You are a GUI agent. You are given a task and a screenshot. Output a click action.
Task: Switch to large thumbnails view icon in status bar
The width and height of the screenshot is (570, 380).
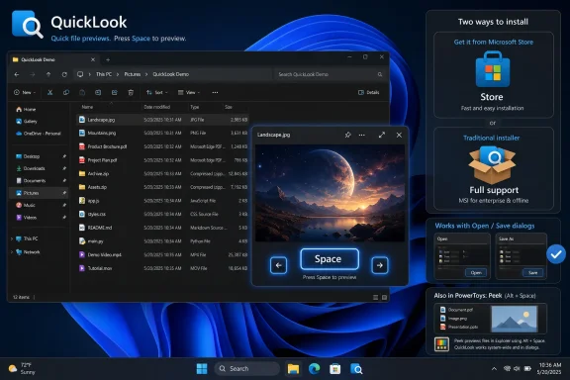tap(384, 298)
